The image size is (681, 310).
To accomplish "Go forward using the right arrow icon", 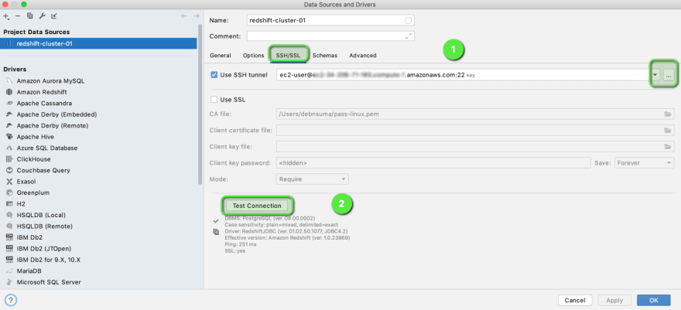I will click(197, 16).
